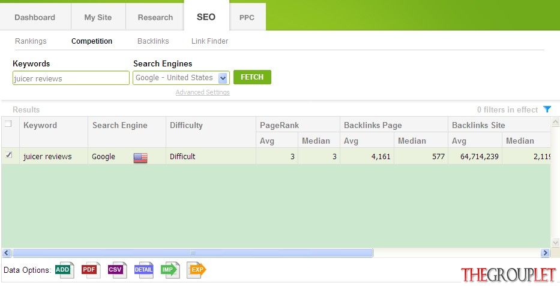Open the Competition sub-tab

click(92, 41)
